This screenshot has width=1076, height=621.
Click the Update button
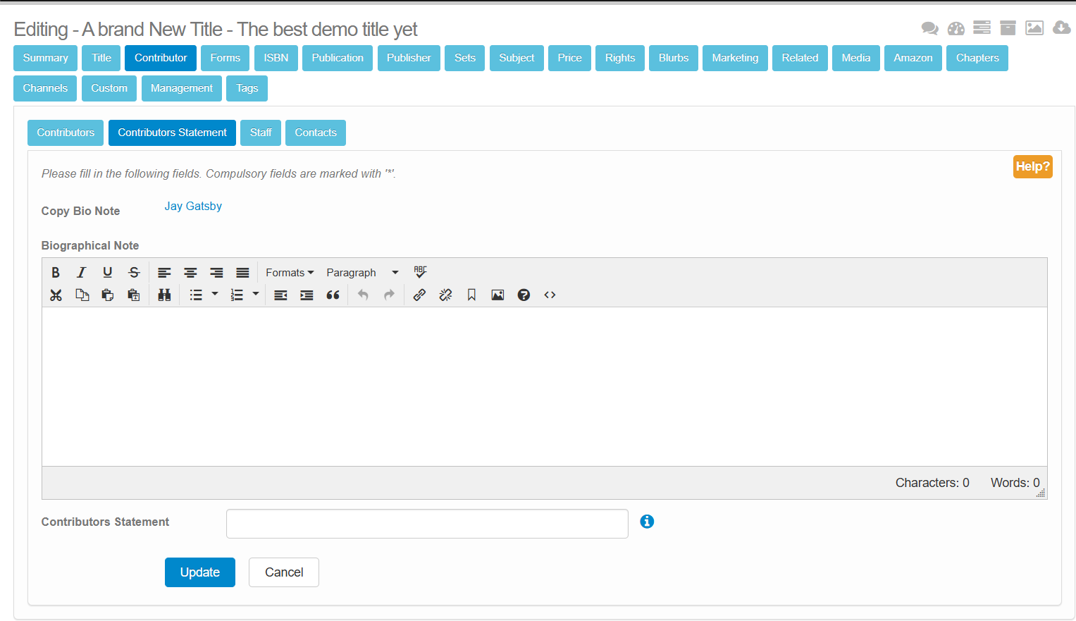(200, 572)
